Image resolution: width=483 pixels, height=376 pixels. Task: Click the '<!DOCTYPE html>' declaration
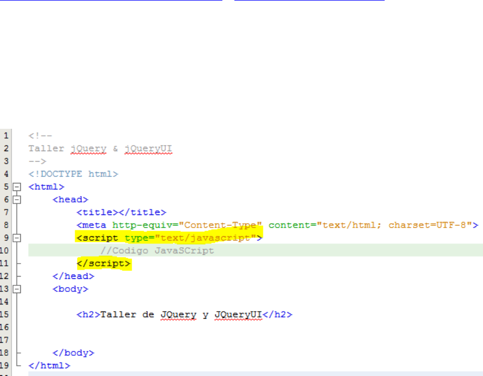pos(73,174)
